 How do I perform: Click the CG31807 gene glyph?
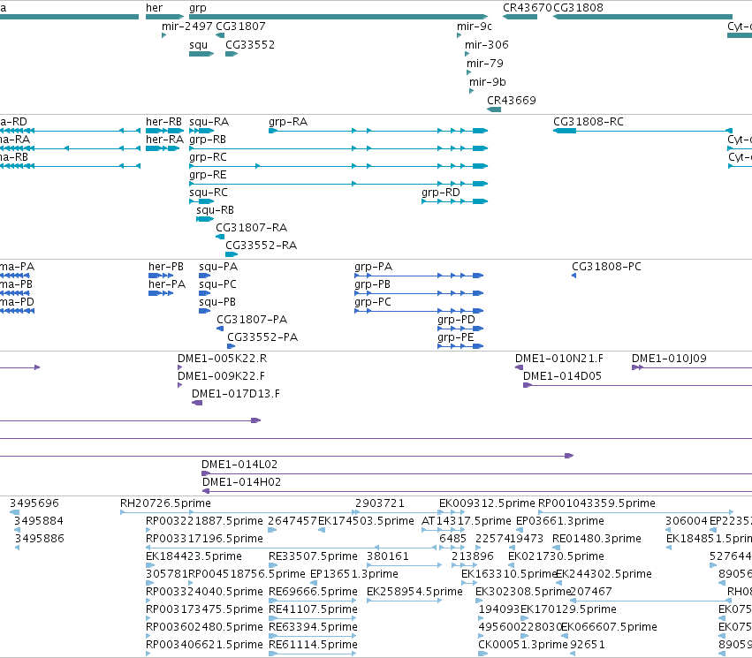pyautogui.click(x=220, y=35)
